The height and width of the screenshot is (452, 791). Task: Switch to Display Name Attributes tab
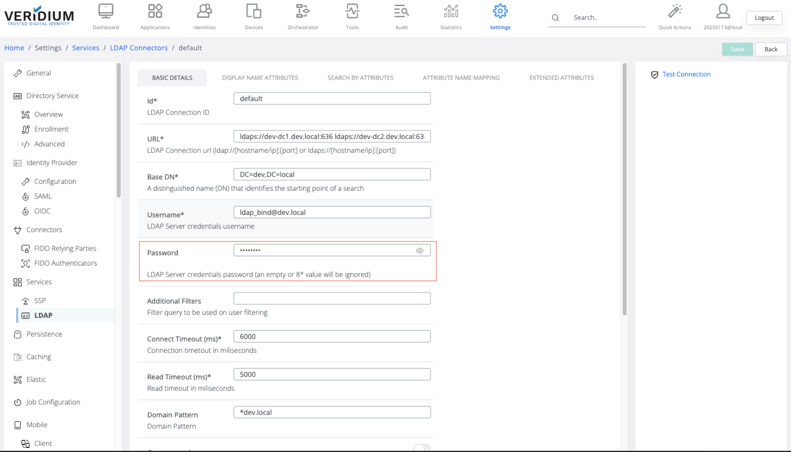pos(260,78)
